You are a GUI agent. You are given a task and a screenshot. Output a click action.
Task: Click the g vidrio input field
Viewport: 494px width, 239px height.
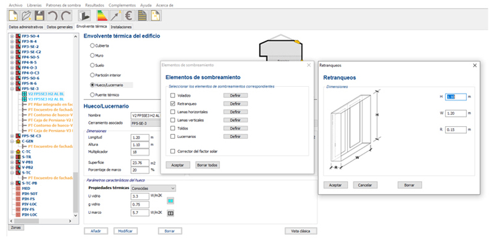click(140, 205)
